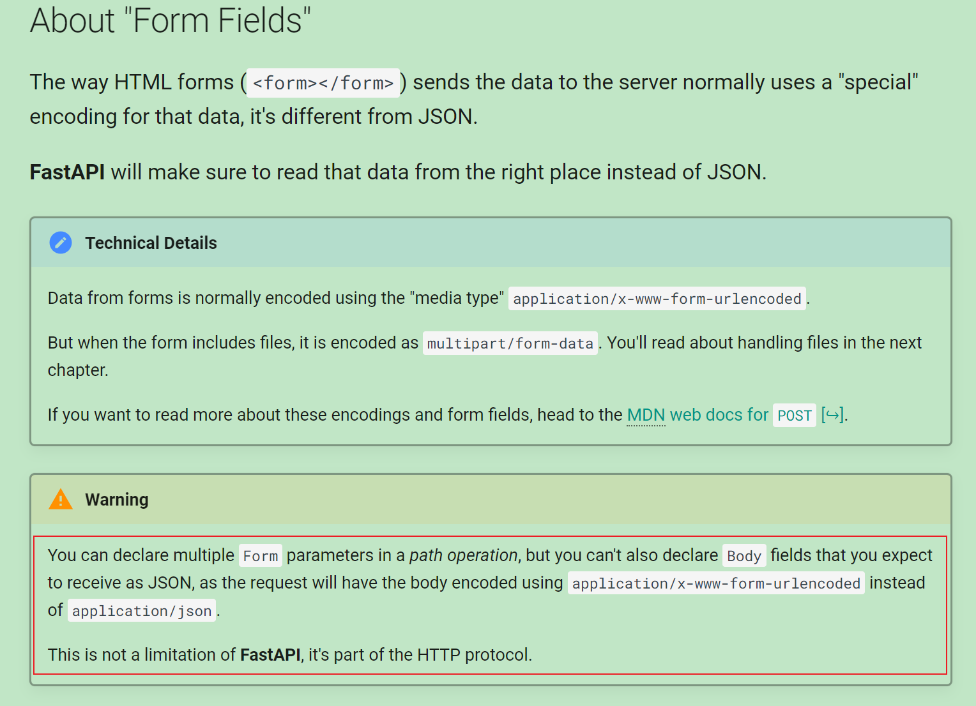Image resolution: width=976 pixels, height=706 pixels.
Task: Open the MDN web docs for link
Action: [698, 415]
